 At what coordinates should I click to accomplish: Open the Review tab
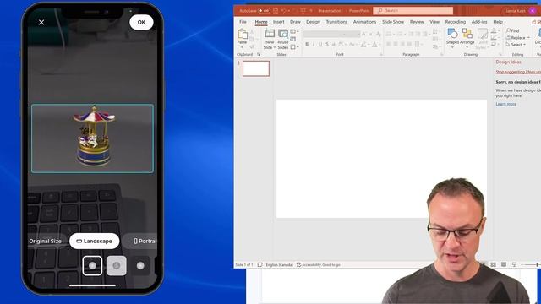pyautogui.click(x=417, y=22)
